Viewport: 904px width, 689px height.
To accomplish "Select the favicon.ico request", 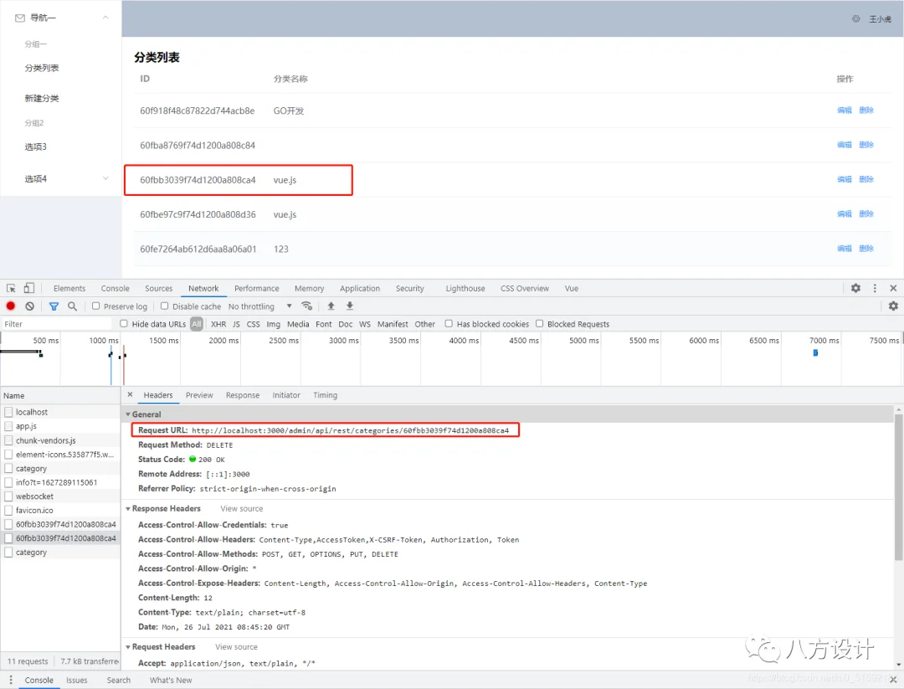I will click(x=60, y=511).
